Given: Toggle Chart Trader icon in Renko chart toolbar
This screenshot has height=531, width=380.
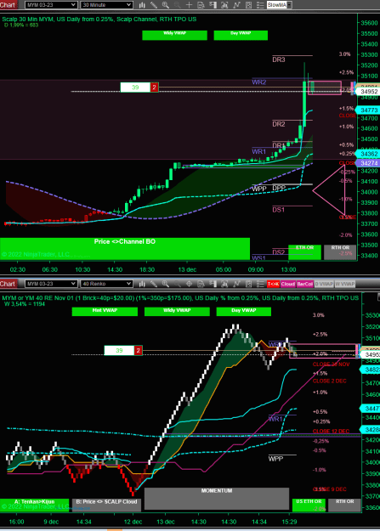Looking at the screenshot, I should 213,284.
